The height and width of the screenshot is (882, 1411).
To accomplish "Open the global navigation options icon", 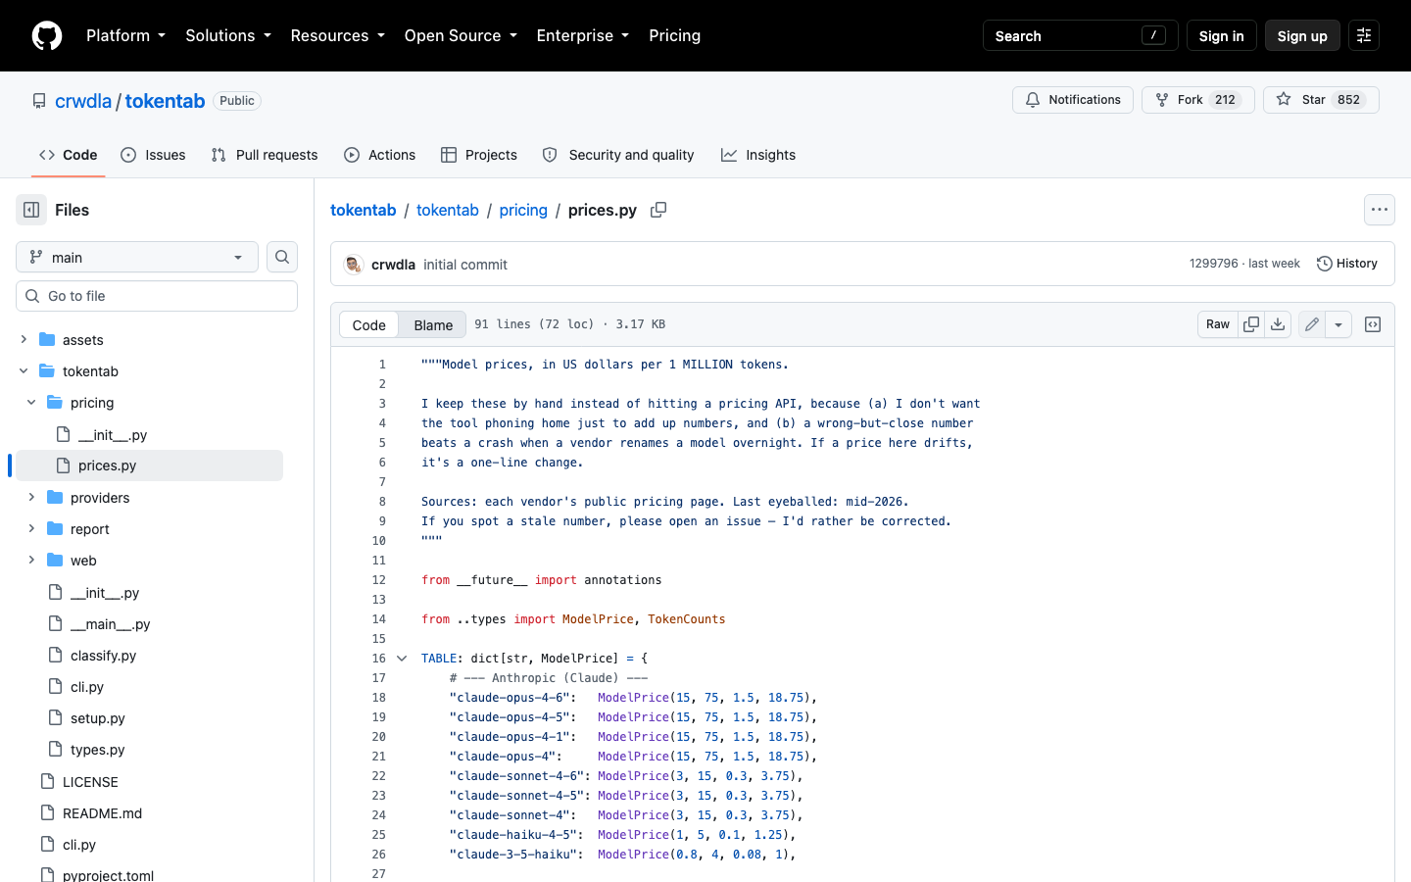I will click(1364, 35).
